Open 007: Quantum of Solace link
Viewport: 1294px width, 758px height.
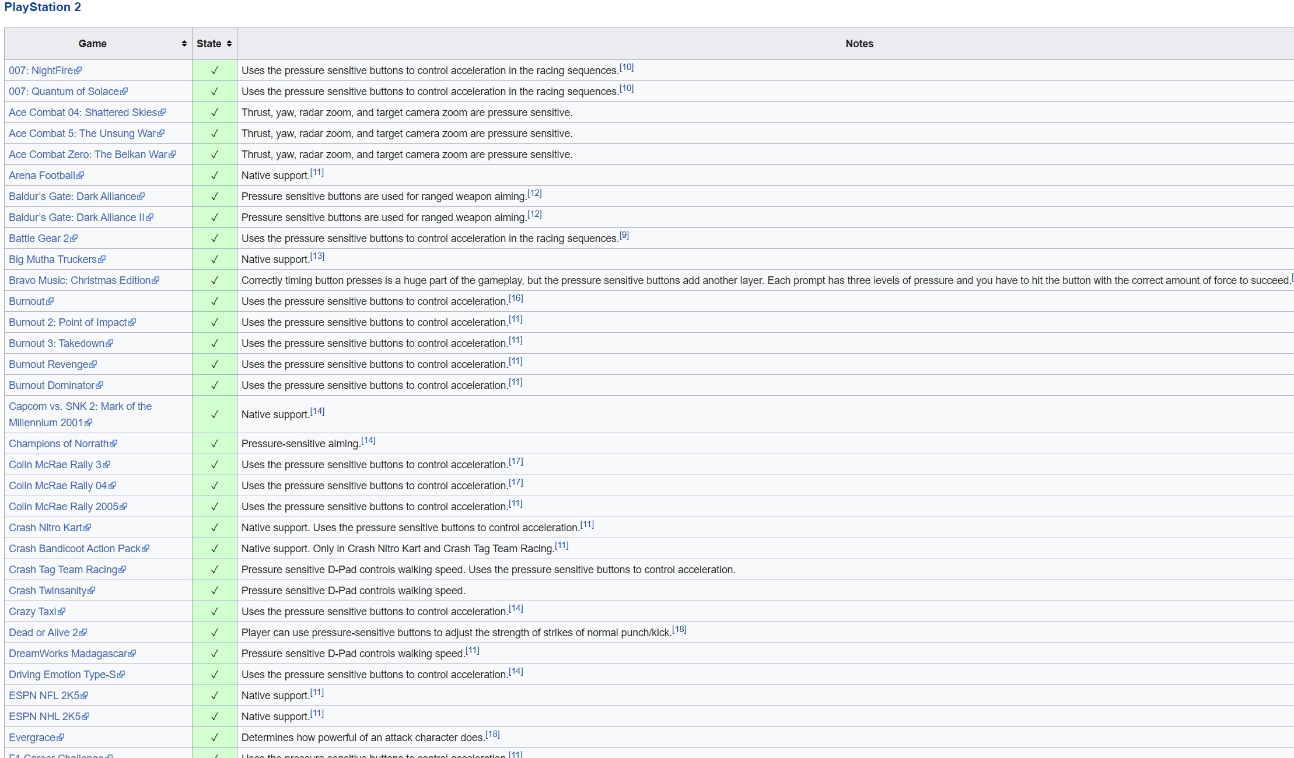(68, 92)
